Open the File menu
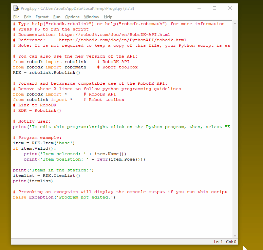Image resolution: width=263 pixels, height=250 pixels. (16, 17)
